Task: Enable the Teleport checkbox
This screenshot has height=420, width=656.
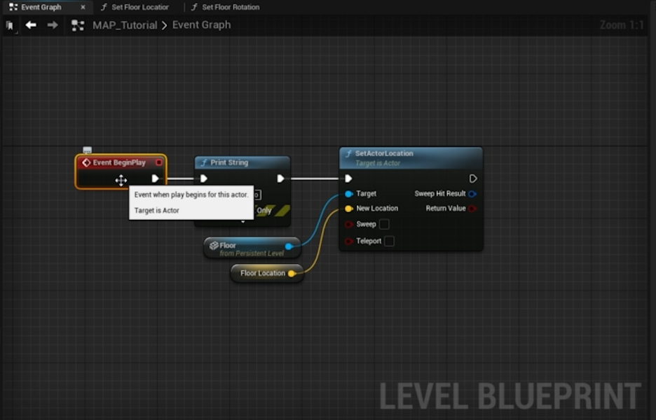Action: (389, 241)
